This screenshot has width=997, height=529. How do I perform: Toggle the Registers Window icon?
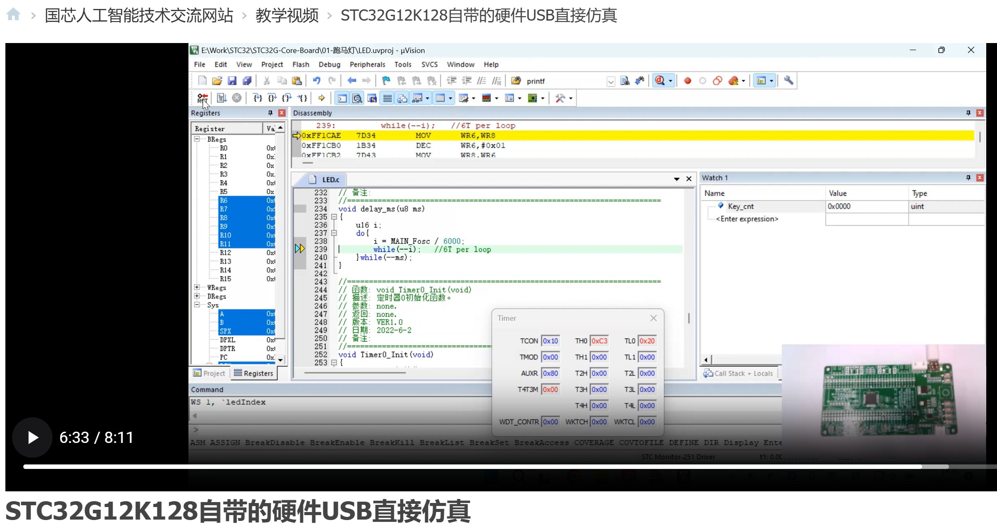tap(387, 98)
